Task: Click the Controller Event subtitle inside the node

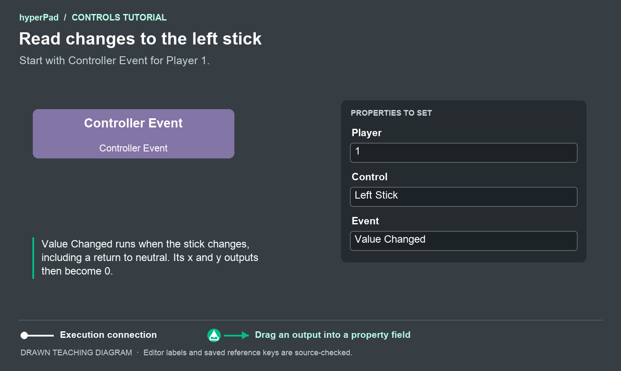Action: (133, 148)
